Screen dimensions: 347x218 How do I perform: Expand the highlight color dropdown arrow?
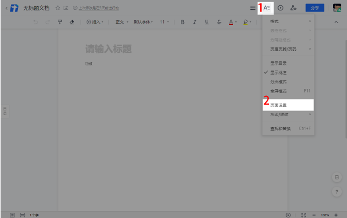pos(250,22)
